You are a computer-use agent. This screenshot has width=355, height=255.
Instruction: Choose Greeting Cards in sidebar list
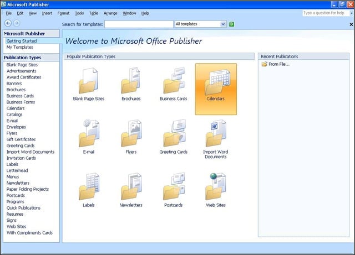pos(21,145)
